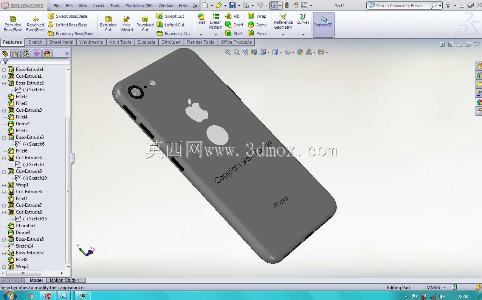Choose the Swept Cut feature
Screen dimensions: 482x300
coord(170,16)
